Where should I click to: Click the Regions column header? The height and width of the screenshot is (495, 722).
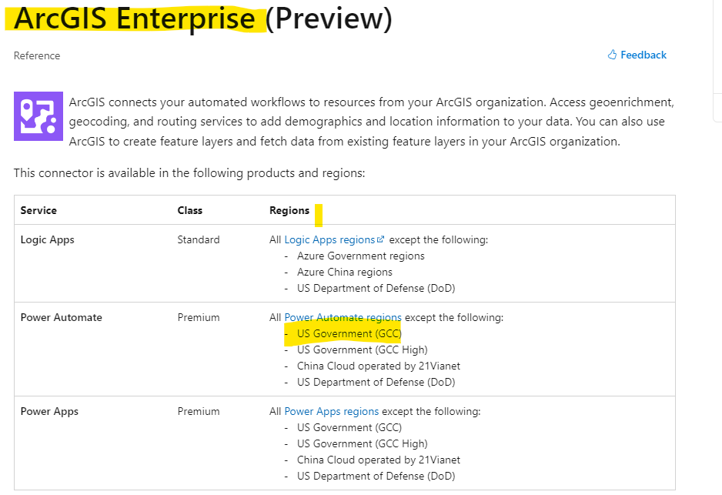pyautogui.click(x=289, y=209)
